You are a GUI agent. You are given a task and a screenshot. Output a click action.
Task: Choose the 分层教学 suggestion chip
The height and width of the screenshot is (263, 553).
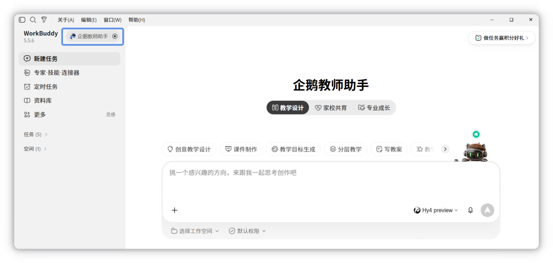coord(346,149)
